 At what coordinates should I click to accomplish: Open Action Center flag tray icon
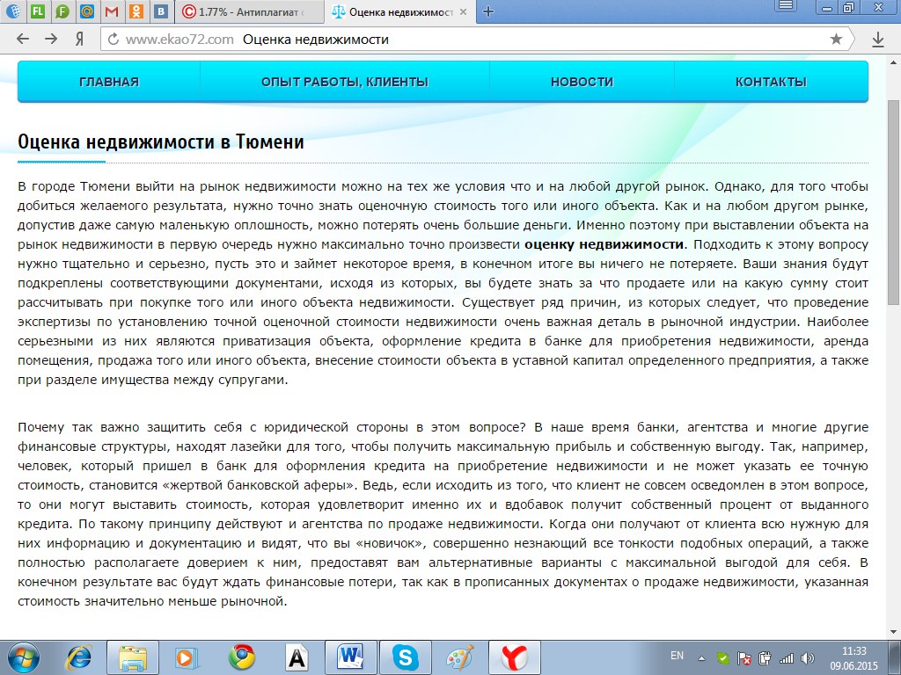744,658
